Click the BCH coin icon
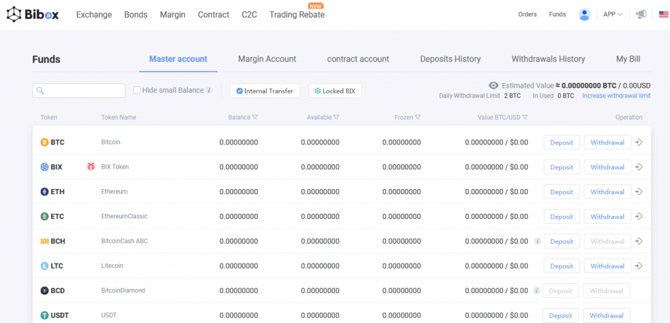Viewport: 670px width, 323px height. click(44, 241)
